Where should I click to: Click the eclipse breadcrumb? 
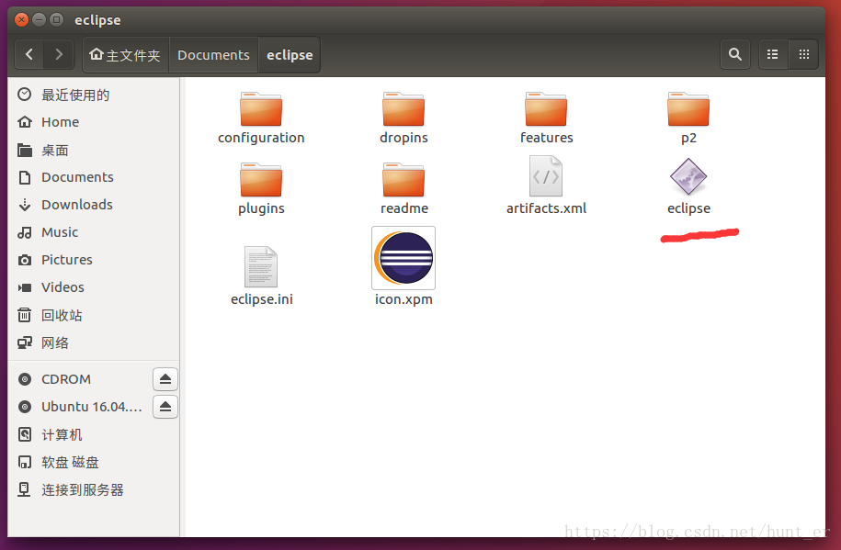point(290,54)
